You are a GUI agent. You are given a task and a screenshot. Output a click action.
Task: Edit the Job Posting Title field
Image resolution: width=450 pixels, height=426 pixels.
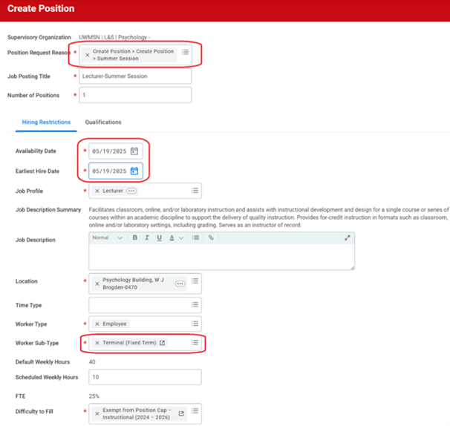[x=135, y=76]
